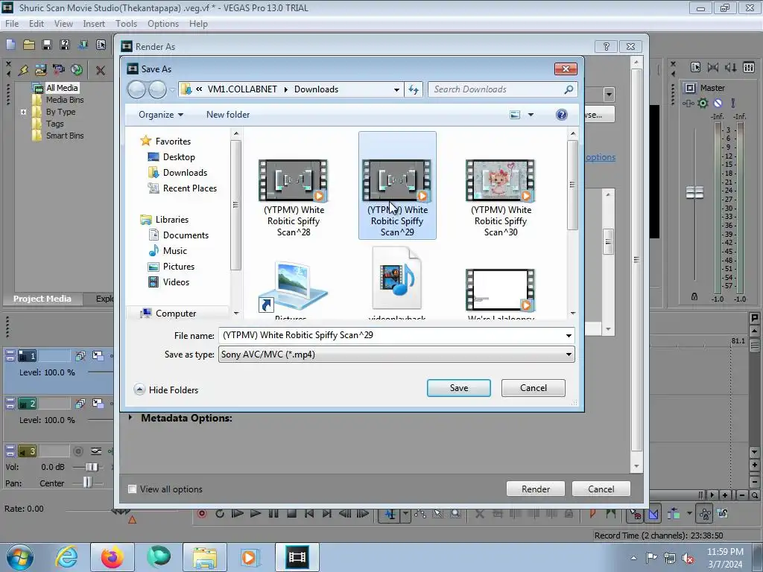
Task: Click the Save button in Save As dialog
Action: pyautogui.click(x=459, y=388)
